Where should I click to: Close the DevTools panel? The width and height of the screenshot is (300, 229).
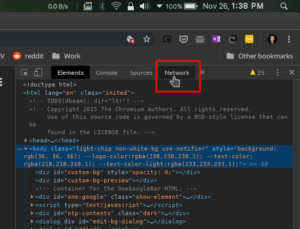(x=292, y=72)
